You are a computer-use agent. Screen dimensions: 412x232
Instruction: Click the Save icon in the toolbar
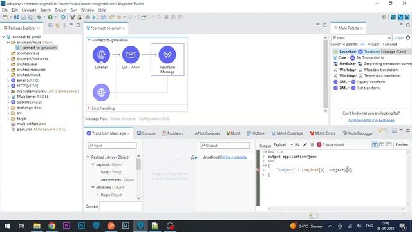pyautogui.click(x=23, y=17)
